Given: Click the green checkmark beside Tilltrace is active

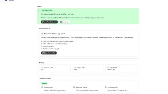Looking at the screenshot, I should point(39,10).
